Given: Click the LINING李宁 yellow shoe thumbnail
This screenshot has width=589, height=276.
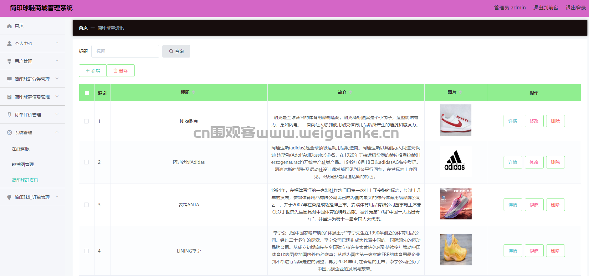Looking at the screenshot, I should pos(456,250).
